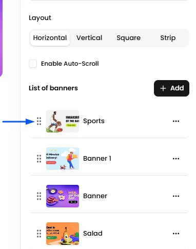Choose the Square layout option
This screenshot has width=196, height=249.
(129, 38)
